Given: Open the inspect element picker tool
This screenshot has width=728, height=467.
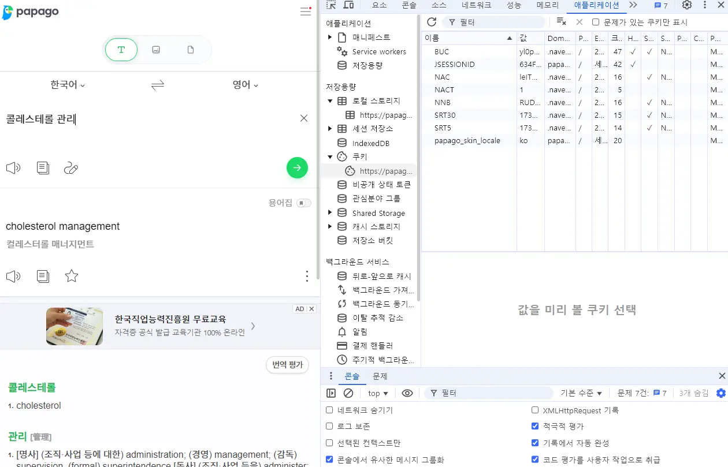Looking at the screenshot, I should tap(330, 6).
